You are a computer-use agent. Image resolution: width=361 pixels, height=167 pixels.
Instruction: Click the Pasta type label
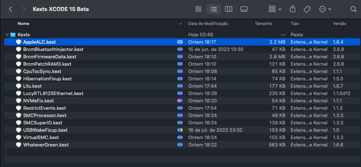click(297, 35)
